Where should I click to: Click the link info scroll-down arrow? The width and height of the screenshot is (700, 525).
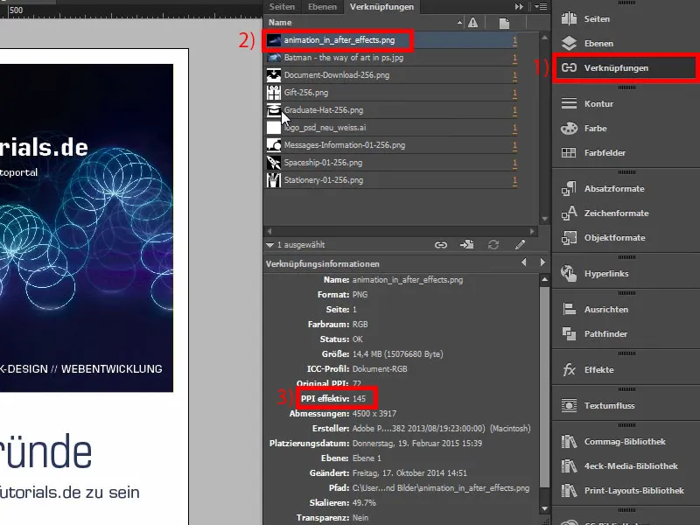pyautogui.click(x=544, y=508)
